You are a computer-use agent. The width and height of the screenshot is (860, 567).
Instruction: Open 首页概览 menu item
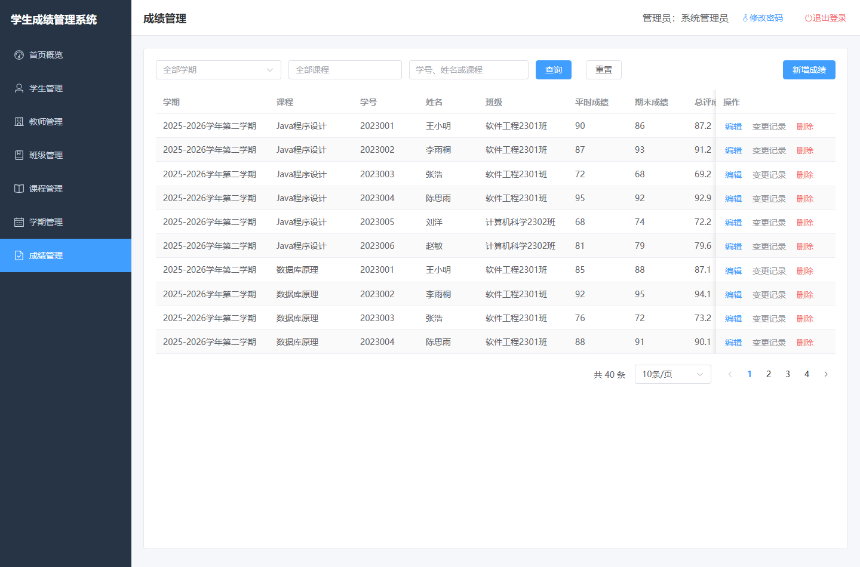[x=66, y=55]
